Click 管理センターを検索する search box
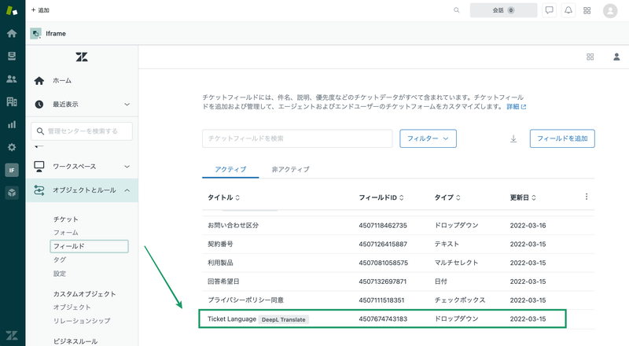The height and width of the screenshot is (346, 629). (x=82, y=131)
